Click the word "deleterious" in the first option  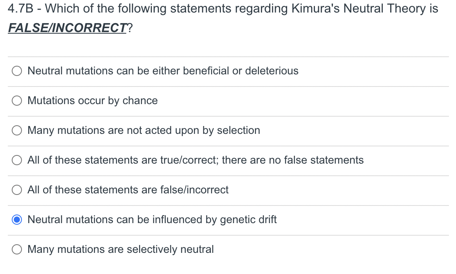271,71
